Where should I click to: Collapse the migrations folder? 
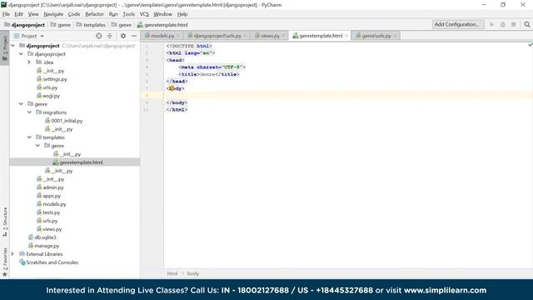point(29,112)
